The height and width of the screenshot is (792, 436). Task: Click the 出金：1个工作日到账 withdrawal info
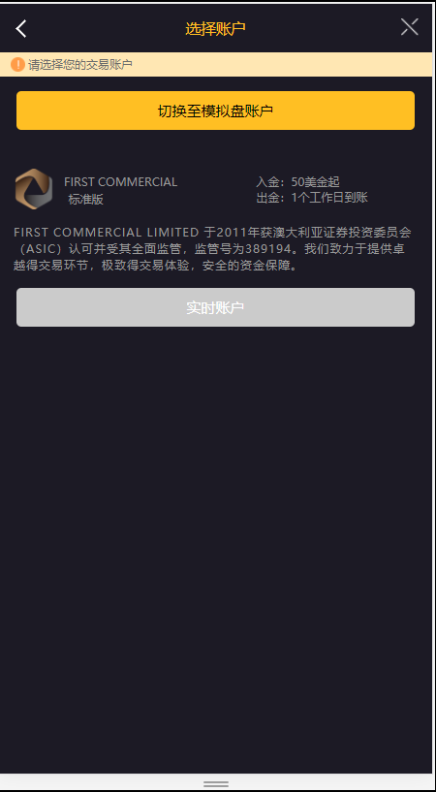312,198
